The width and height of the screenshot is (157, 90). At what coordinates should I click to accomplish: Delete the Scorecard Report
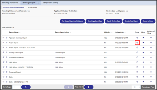pyautogui.click(x=7, y=72)
